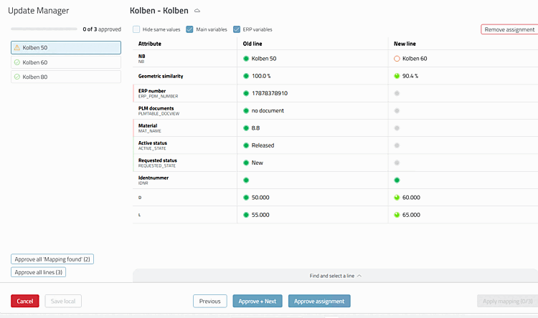
Task: Click the green dot beside ERP number 17878378910
Action: pos(245,93)
